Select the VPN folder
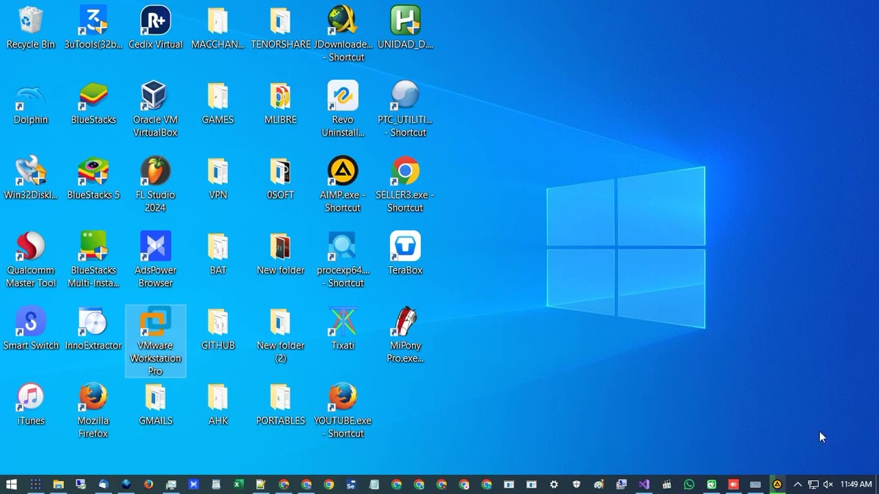 (218, 178)
